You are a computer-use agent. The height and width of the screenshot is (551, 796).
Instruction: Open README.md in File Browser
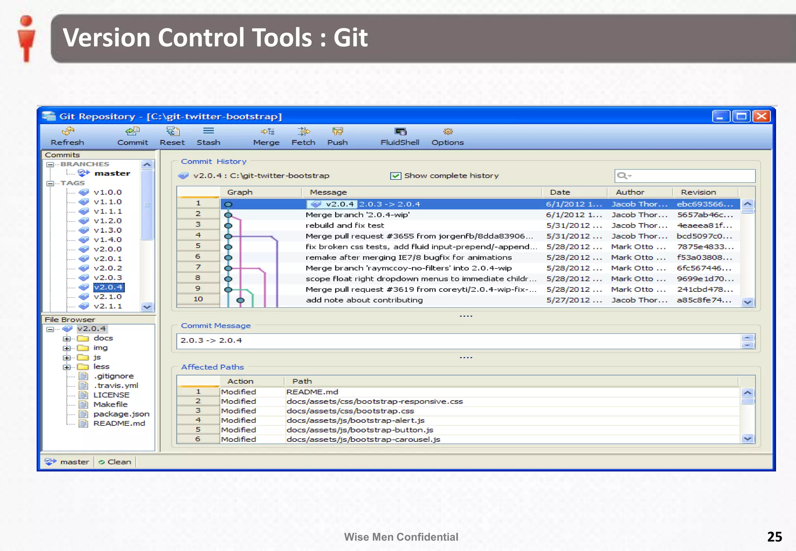[119, 424]
